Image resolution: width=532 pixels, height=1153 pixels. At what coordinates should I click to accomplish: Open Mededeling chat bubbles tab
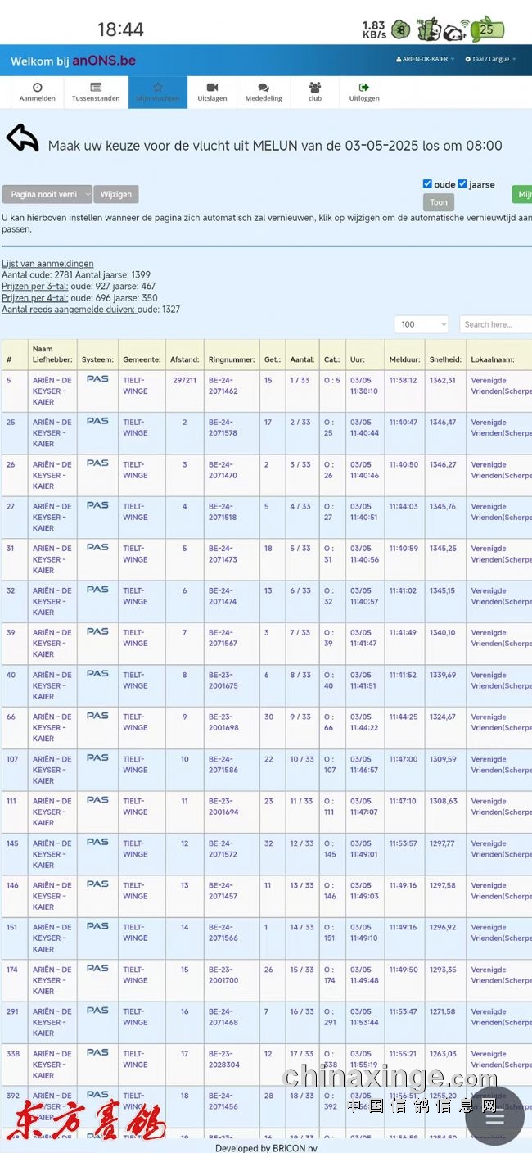click(x=264, y=93)
